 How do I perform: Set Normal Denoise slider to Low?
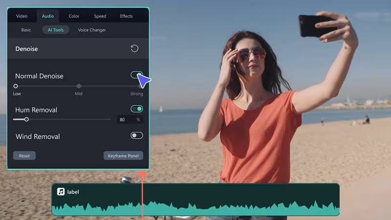click(x=16, y=86)
